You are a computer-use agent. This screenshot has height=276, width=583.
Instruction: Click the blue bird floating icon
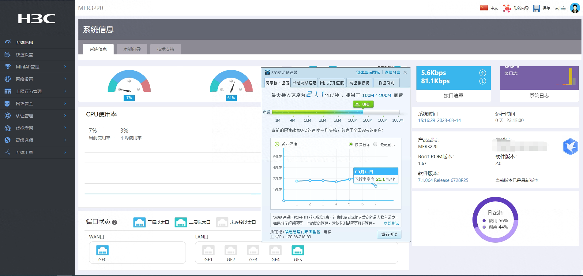coord(570,146)
